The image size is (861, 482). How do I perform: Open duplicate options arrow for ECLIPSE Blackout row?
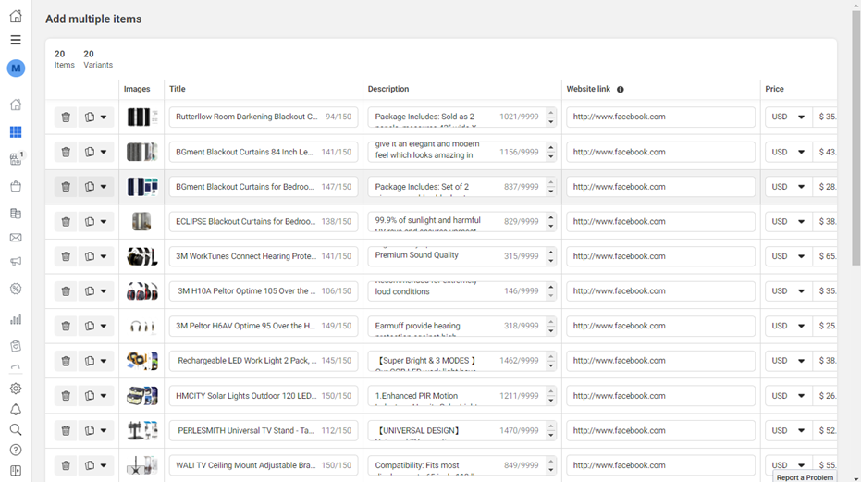pos(104,221)
